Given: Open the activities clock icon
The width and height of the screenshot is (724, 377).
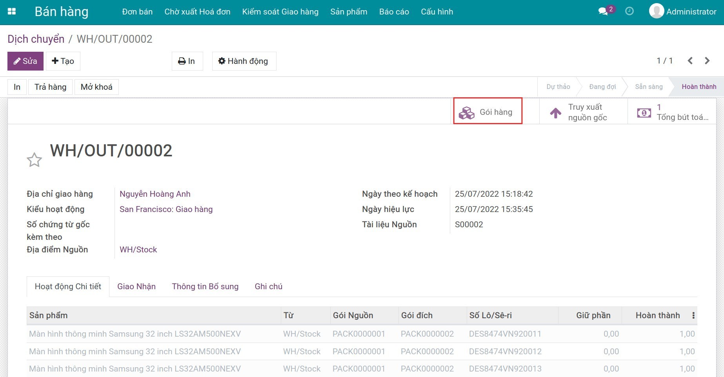Looking at the screenshot, I should 629,11.
